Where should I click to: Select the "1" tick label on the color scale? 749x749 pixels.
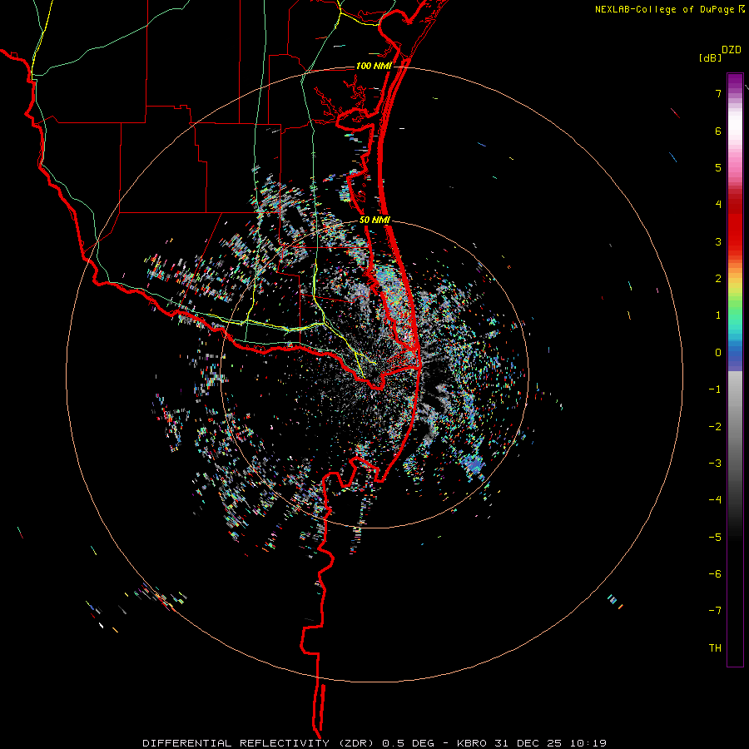(x=718, y=315)
